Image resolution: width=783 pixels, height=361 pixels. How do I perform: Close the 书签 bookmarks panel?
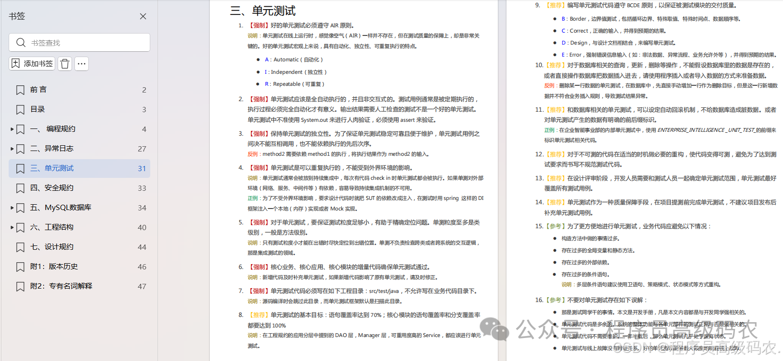click(143, 16)
